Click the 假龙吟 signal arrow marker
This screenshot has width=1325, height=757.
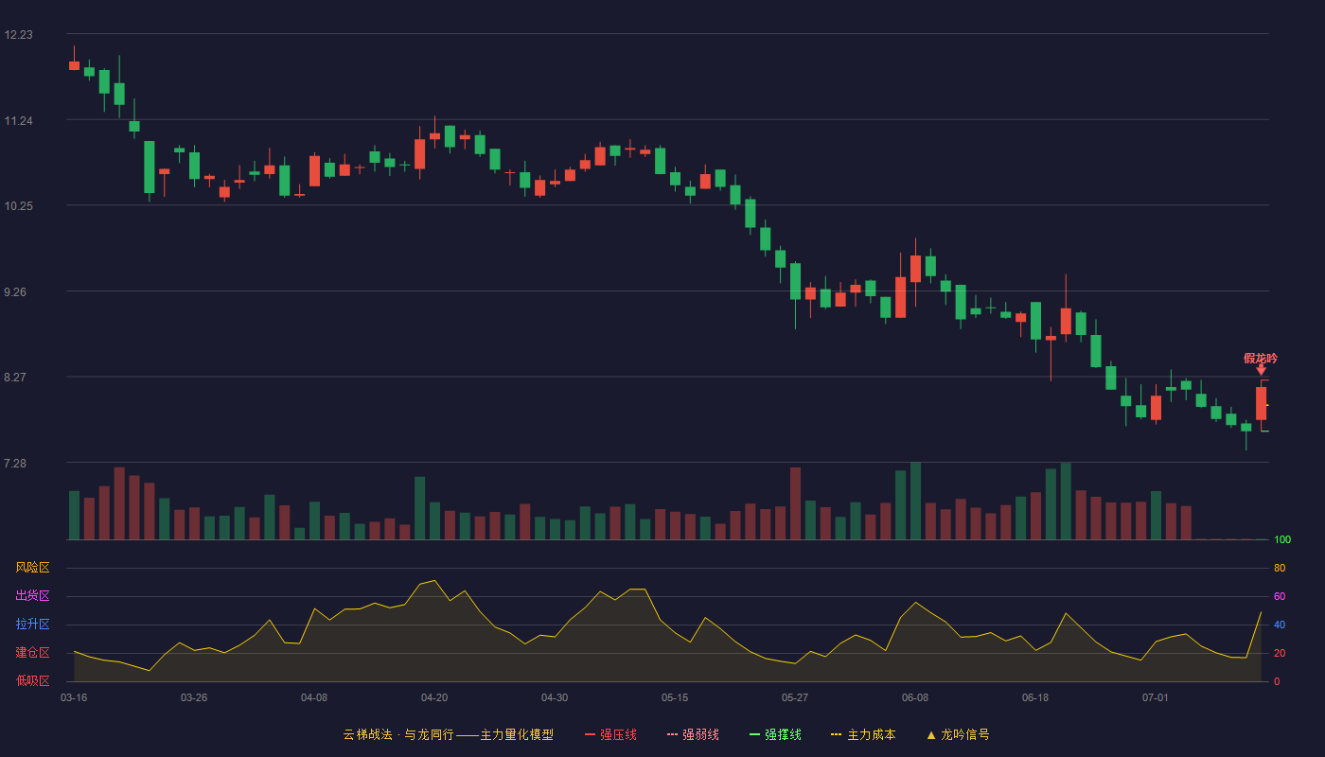click(x=1261, y=370)
